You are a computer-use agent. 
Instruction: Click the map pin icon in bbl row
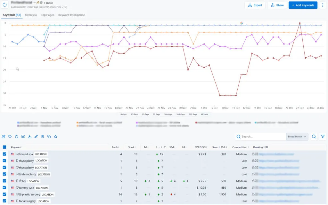(20, 181)
